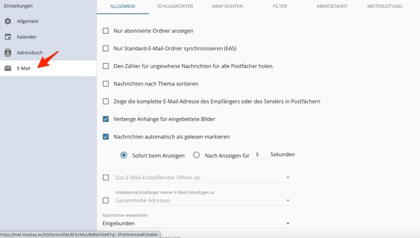This screenshot has height=238, width=420.
Task: Open the Abwesenheit tab
Action: click(332, 7)
